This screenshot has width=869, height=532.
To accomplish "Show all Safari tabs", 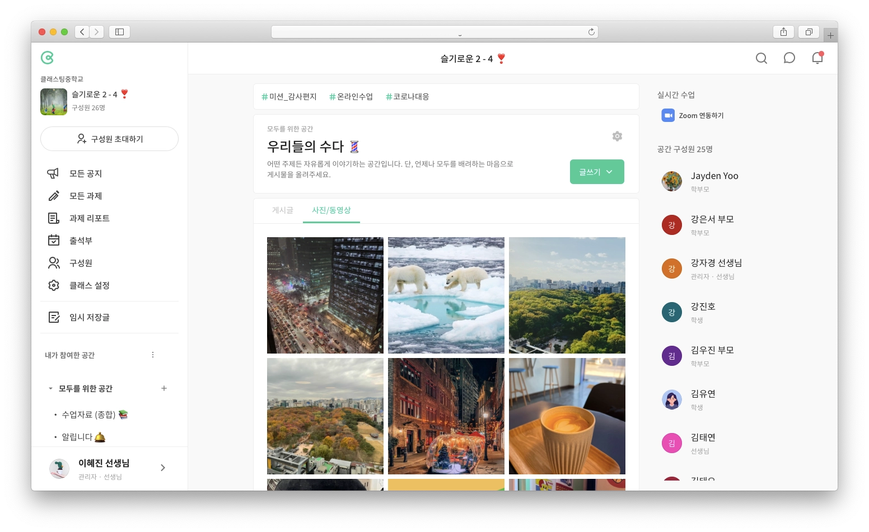I will pyautogui.click(x=809, y=32).
